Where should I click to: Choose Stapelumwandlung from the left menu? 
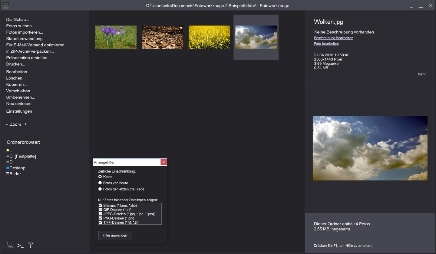26,39
